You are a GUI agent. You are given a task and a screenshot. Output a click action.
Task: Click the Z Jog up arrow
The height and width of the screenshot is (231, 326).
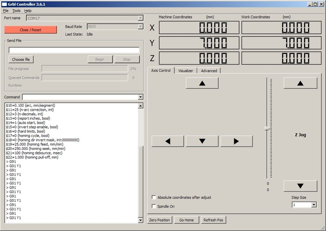click(300, 83)
